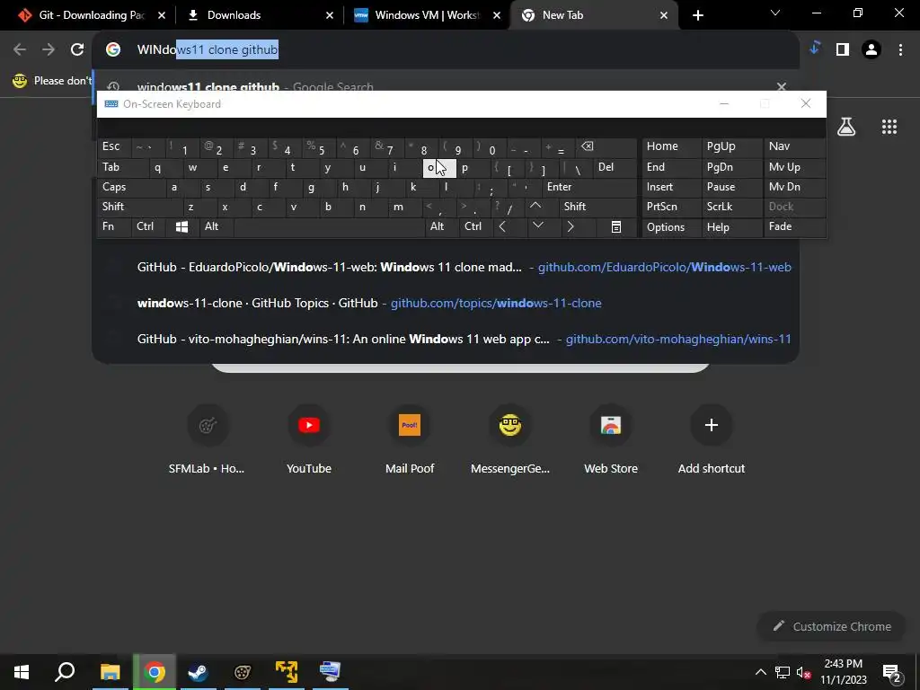This screenshot has width=920, height=690.
Task: Open the Mail Poof shortcut
Action: [x=410, y=438]
